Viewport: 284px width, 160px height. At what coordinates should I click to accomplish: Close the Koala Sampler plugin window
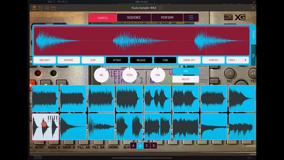coord(253,8)
